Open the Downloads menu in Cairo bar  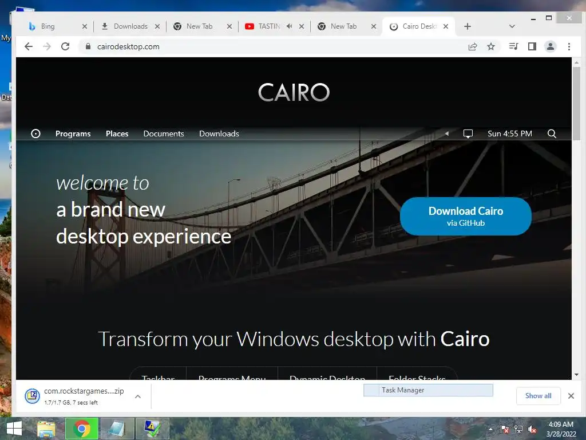219,133
